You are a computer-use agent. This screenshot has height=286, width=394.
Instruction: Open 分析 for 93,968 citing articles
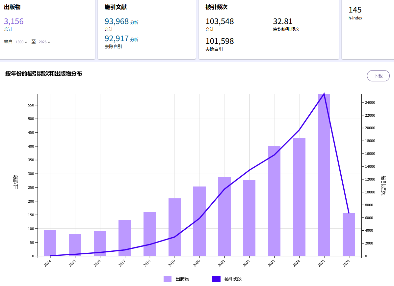[135, 22]
